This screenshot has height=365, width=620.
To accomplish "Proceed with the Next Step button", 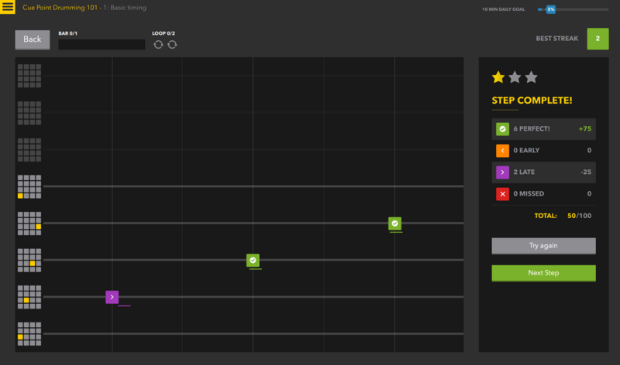I will (x=543, y=273).
